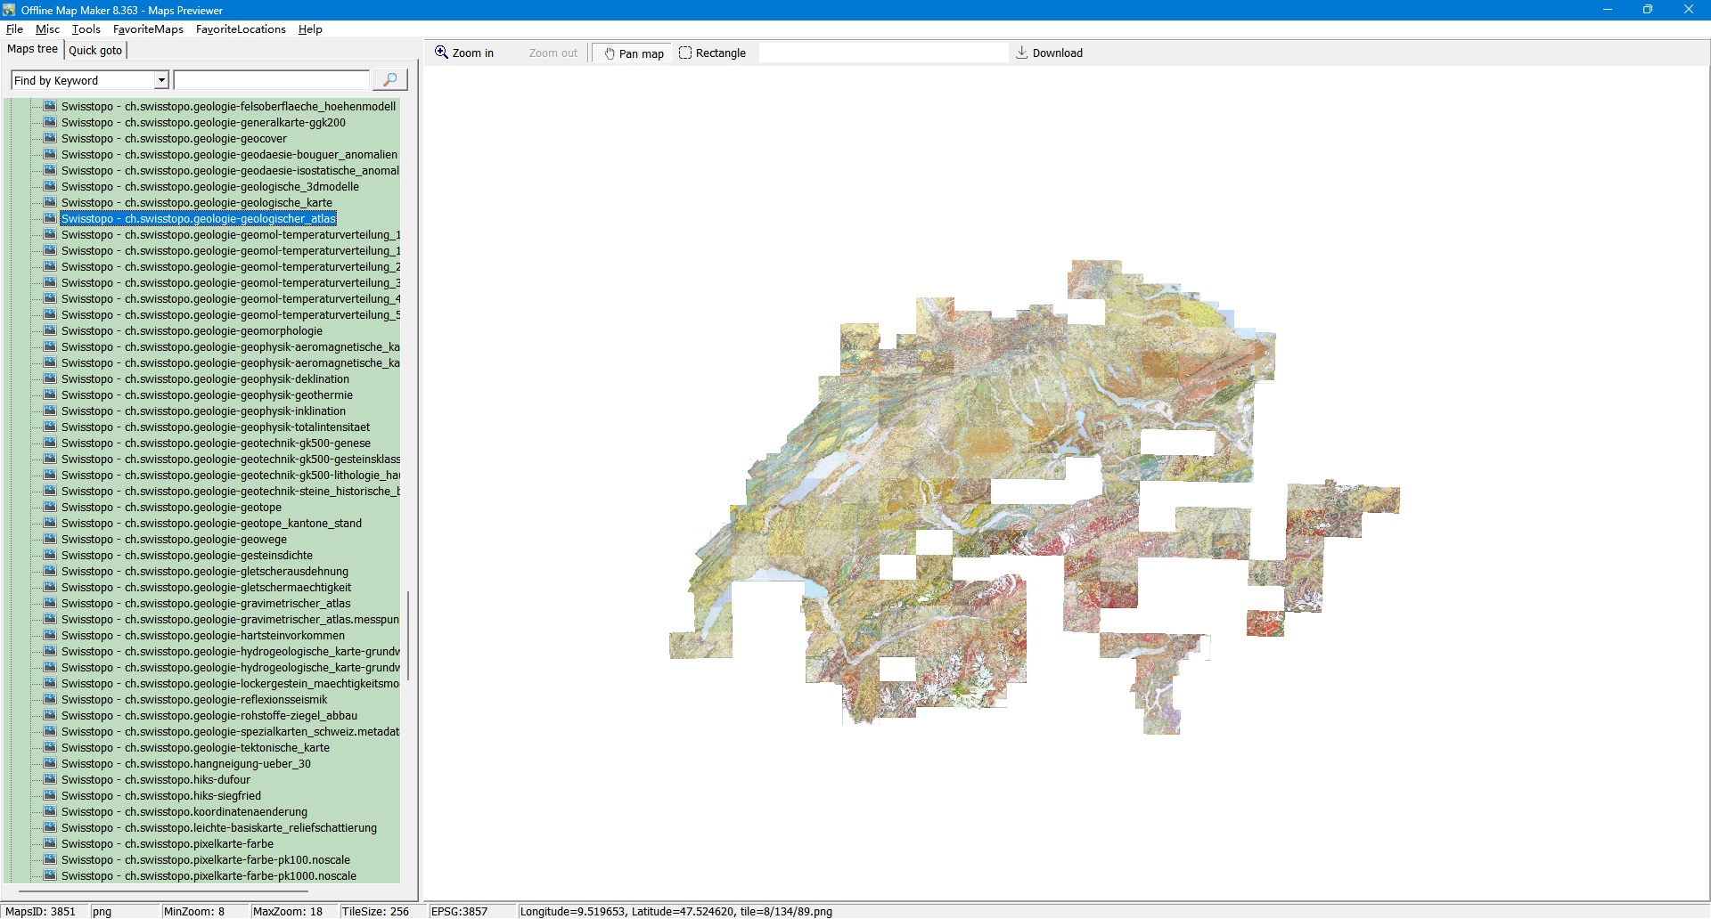Activate the Pan map hand tool
1711x919 pixels.
634,53
